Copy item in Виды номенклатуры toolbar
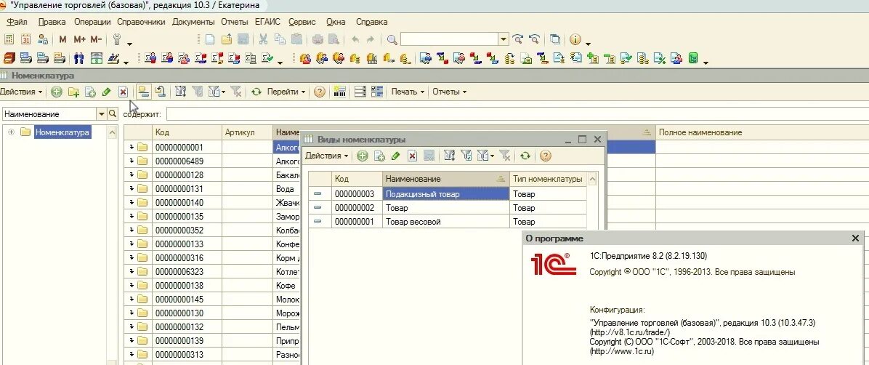The image size is (869, 365). [x=379, y=156]
